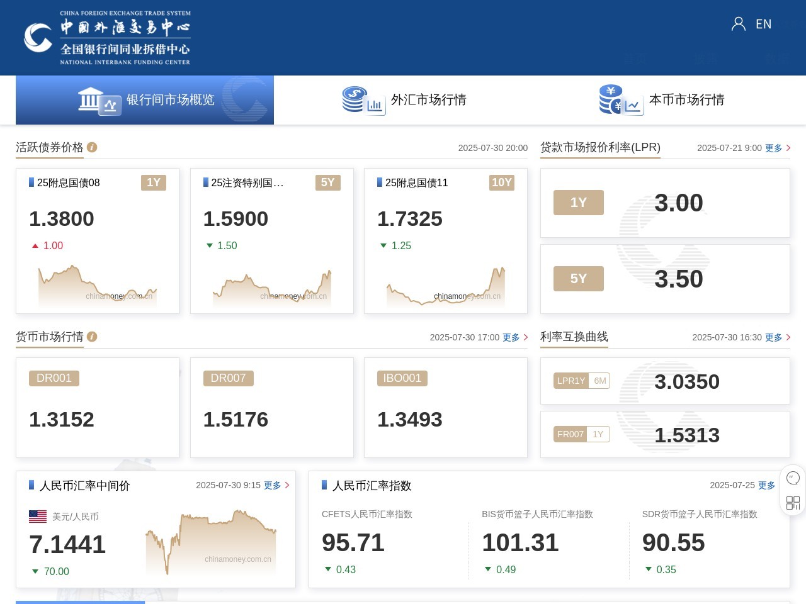Click the user login icon at top right
Viewport: 806px width, 604px height.
point(738,24)
